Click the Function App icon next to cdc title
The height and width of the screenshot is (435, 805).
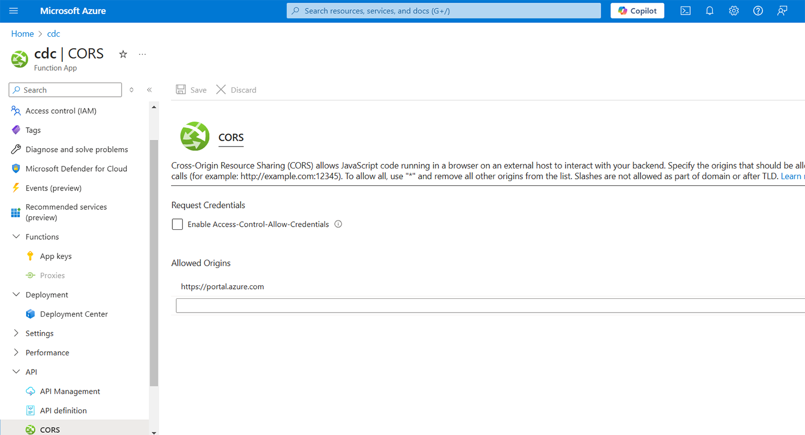point(19,59)
